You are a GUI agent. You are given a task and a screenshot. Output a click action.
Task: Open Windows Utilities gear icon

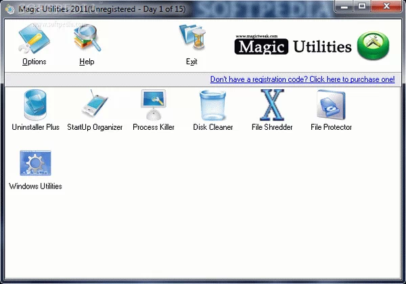point(35,163)
